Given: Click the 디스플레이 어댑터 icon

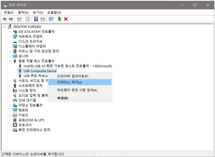Looking at the screenshot, I should click(15, 46).
